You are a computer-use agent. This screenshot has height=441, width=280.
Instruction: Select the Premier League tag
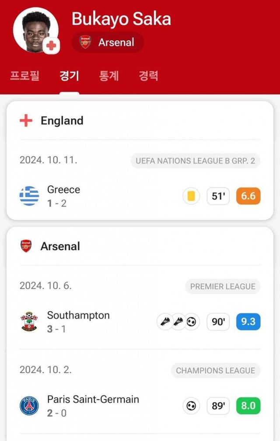(223, 287)
